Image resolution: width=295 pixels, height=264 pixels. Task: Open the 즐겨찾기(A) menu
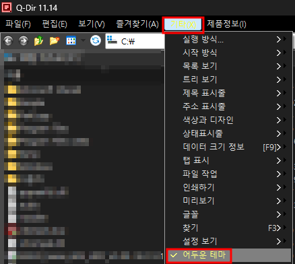coord(137,24)
